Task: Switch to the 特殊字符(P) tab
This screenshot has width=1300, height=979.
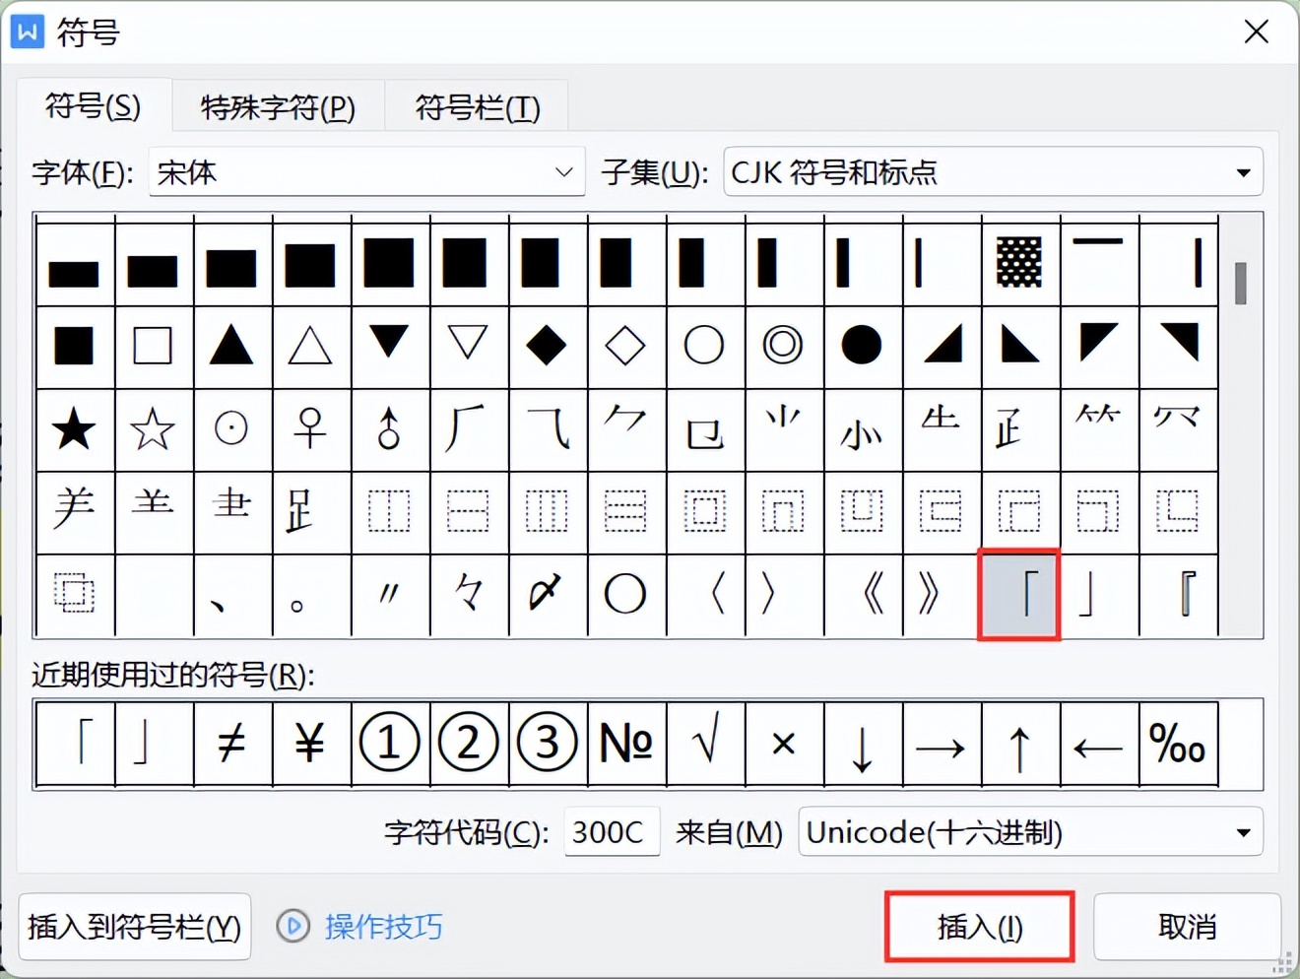Action: 278,107
